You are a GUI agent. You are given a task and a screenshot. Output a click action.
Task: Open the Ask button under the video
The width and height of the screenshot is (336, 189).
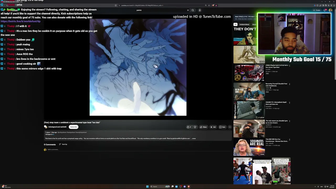click(x=213, y=127)
